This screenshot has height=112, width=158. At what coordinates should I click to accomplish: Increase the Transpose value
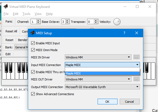[96, 20]
